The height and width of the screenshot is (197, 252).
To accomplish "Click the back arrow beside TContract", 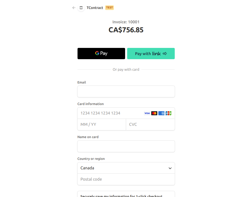I will tap(74, 8).
